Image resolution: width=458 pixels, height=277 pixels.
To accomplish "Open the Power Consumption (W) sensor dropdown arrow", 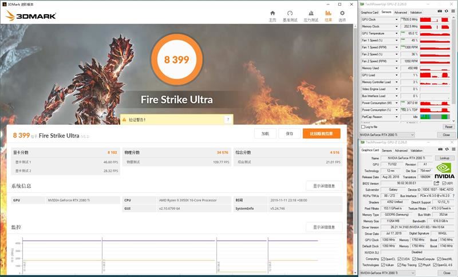I will 396,103.
